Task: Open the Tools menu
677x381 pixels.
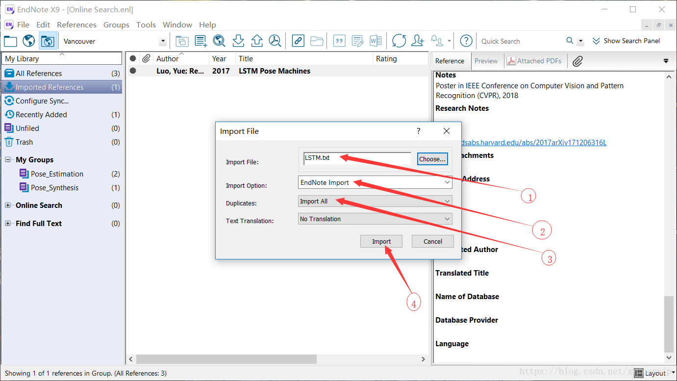Action: [146, 25]
